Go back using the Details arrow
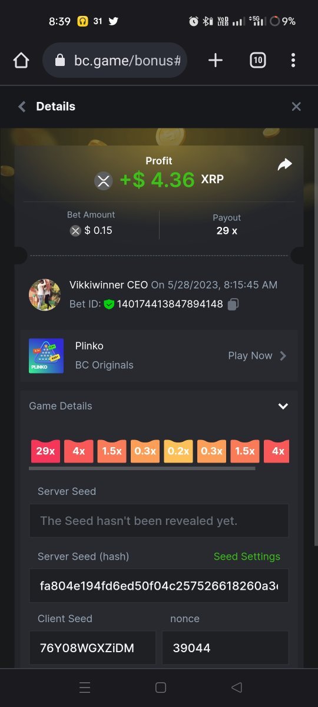318x707 pixels. [22, 107]
